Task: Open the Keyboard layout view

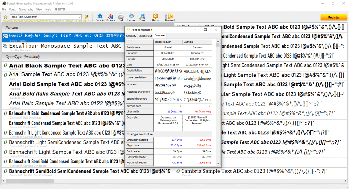Action: pyautogui.click(x=132, y=17)
